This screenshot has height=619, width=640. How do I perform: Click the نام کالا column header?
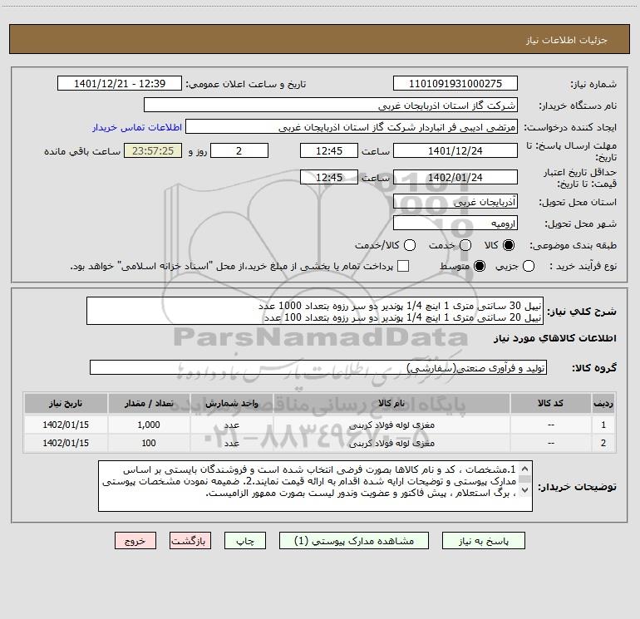(391, 403)
